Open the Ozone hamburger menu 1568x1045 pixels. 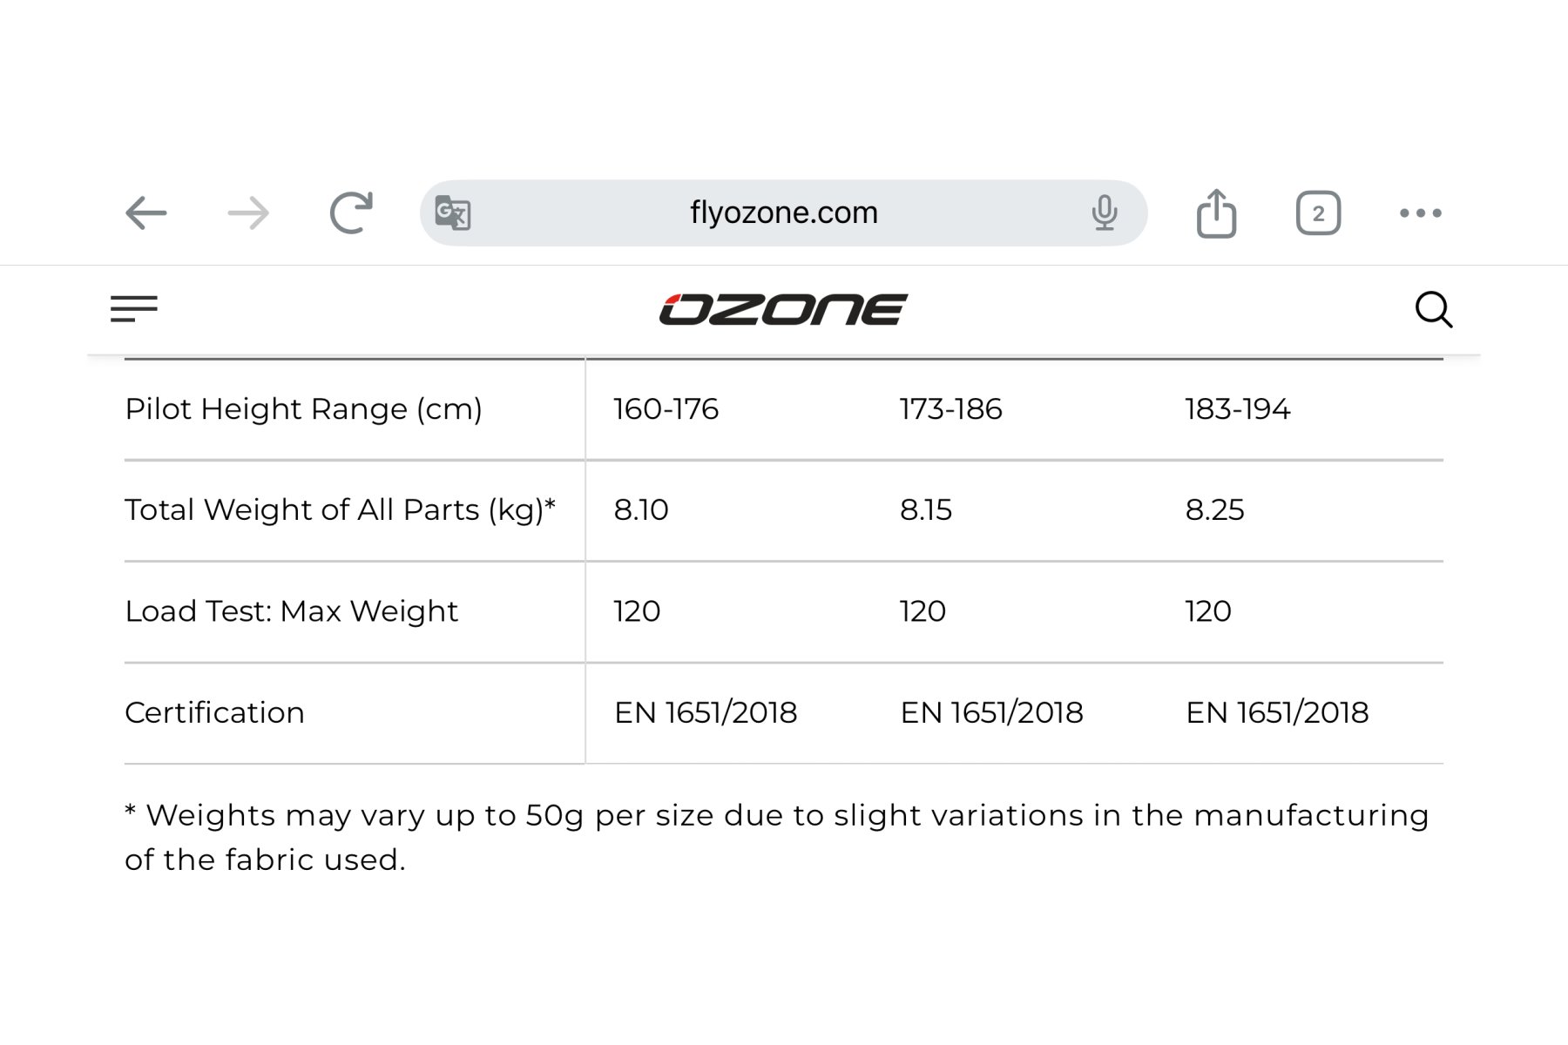click(134, 308)
